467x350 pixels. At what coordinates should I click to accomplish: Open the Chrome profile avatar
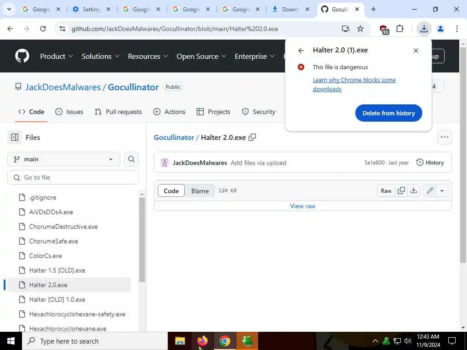[x=440, y=29]
